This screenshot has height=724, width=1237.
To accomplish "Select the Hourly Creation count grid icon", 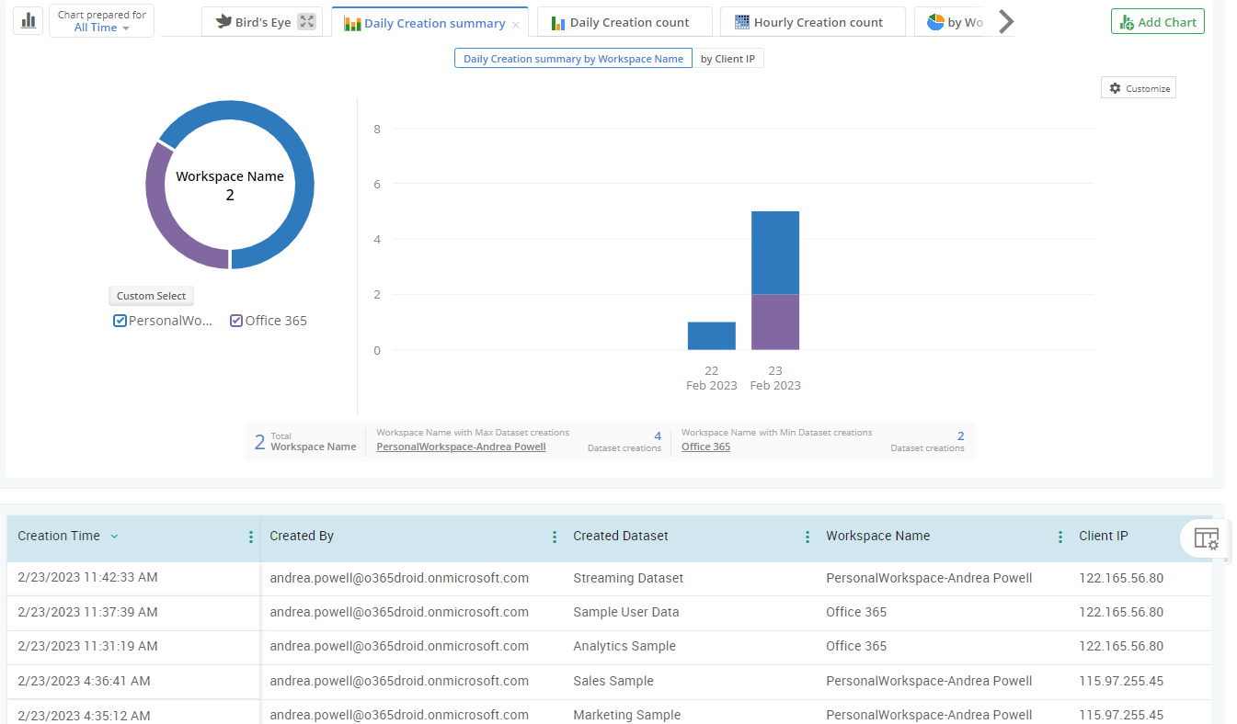I will point(740,21).
